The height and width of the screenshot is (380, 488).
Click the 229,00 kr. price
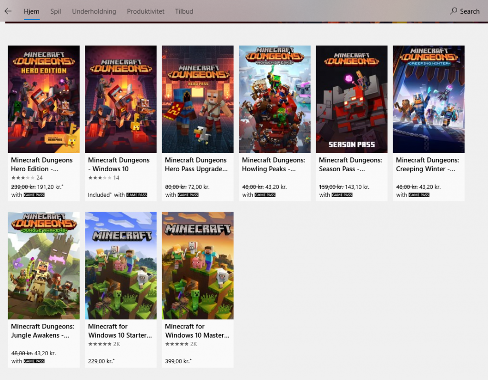(101, 361)
